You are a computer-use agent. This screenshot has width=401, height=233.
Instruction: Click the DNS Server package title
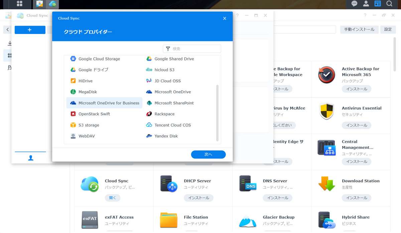tap(275, 181)
